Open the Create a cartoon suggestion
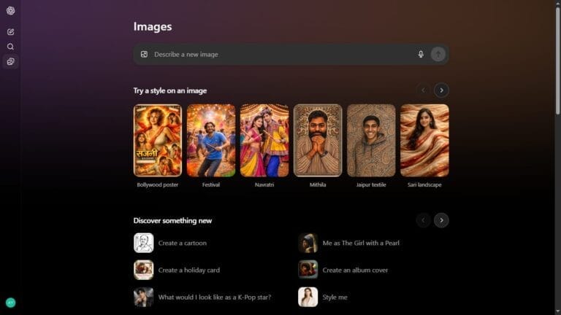 click(x=182, y=243)
